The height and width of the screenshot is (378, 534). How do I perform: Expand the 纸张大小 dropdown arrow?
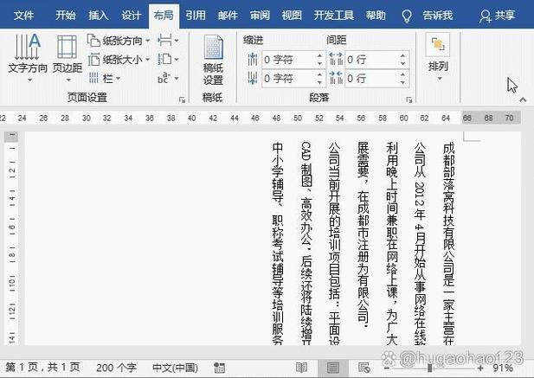click(147, 60)
